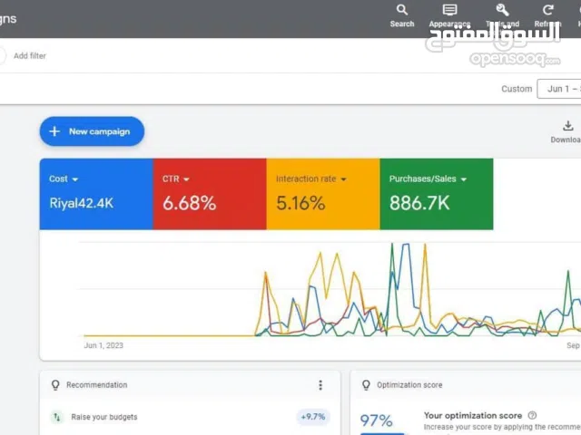Expand the Cost metric dropdown arrow
Viewport: 581px width, 435px height.
pyautogui.click(x=75, y=179)
